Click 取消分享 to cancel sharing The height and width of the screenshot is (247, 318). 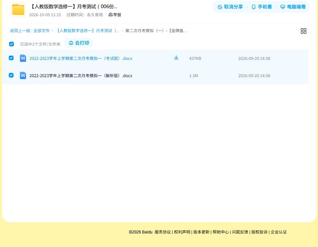[230, 7]
